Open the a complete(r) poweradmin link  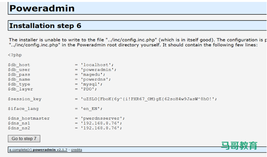click(38, 150)
